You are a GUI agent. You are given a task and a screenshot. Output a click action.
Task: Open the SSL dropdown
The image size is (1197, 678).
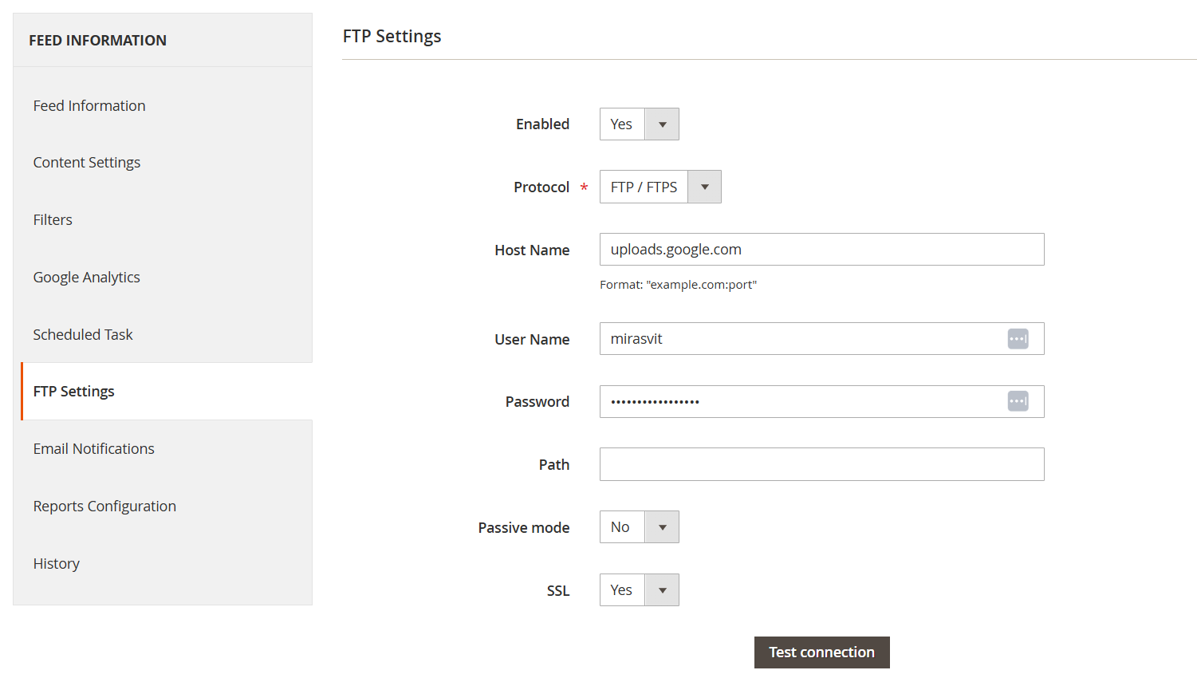639,590
